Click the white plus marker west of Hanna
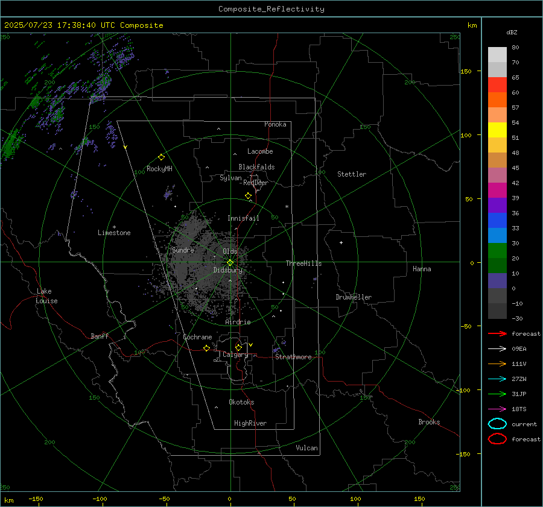 (341, 242)
